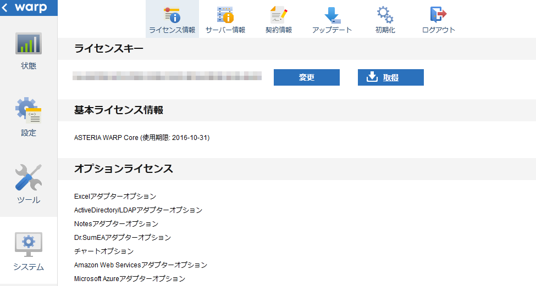Open the 契約情報 tab
This screenshot has height=286, width=536.
click(279, 19)
